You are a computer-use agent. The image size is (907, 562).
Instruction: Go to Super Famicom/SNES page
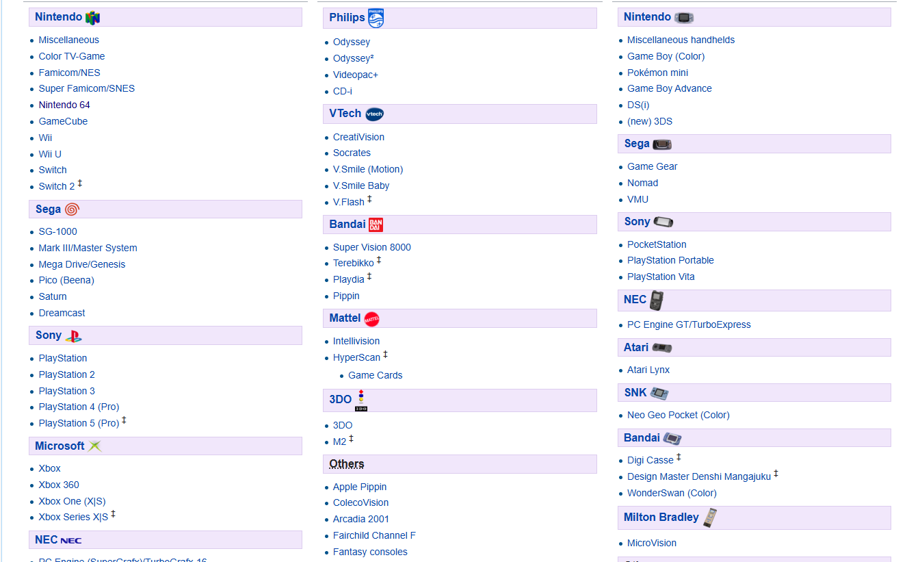pos(87,88)
